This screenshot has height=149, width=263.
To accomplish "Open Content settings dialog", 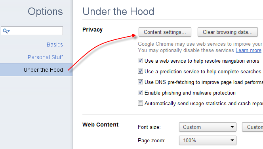I will point(165,32).
